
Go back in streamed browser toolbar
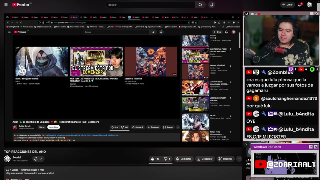[x=12, y=22]
